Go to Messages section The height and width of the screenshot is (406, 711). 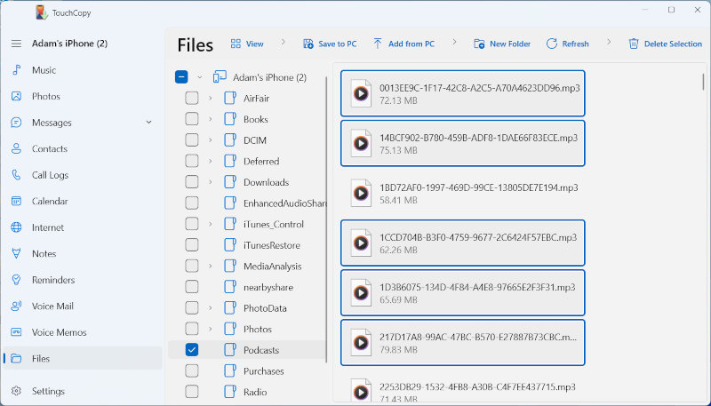[x=52, y=123]
